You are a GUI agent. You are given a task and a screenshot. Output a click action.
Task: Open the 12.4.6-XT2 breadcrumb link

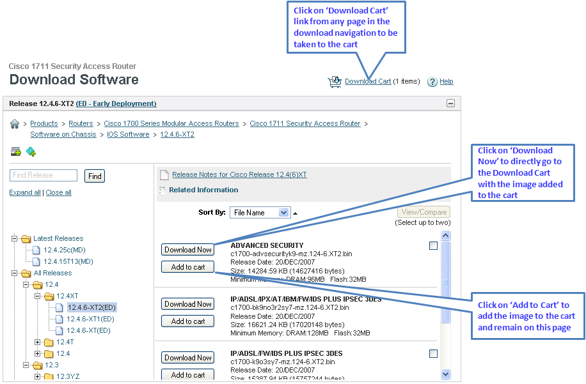[x=177, y=134]
